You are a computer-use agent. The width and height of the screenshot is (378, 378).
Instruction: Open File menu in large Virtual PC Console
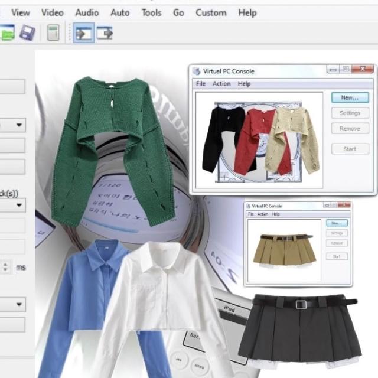pos(201,84)
